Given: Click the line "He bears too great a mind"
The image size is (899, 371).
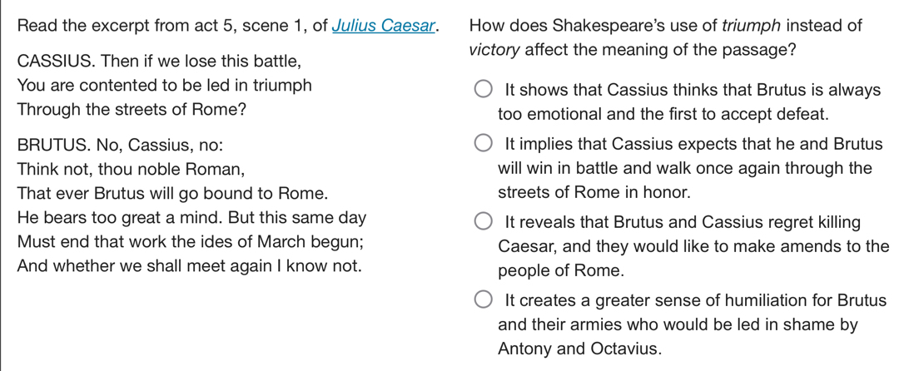Looking at the screenshot, I should click(x=191, y=219).
